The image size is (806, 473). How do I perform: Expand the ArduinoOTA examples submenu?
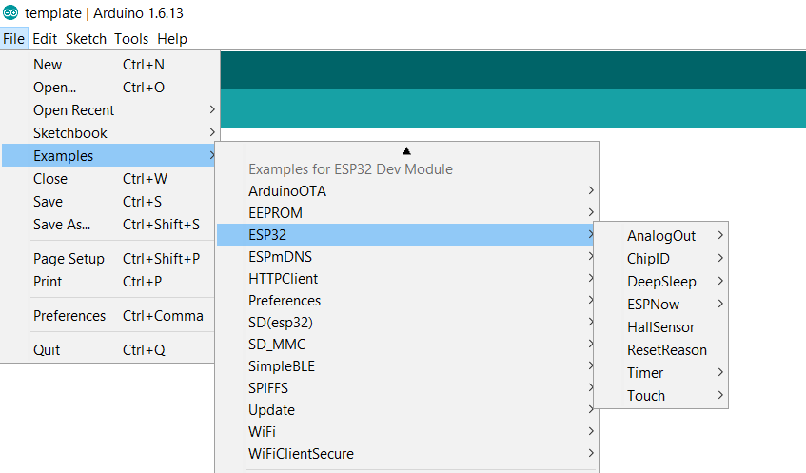(x=287, y=190)
